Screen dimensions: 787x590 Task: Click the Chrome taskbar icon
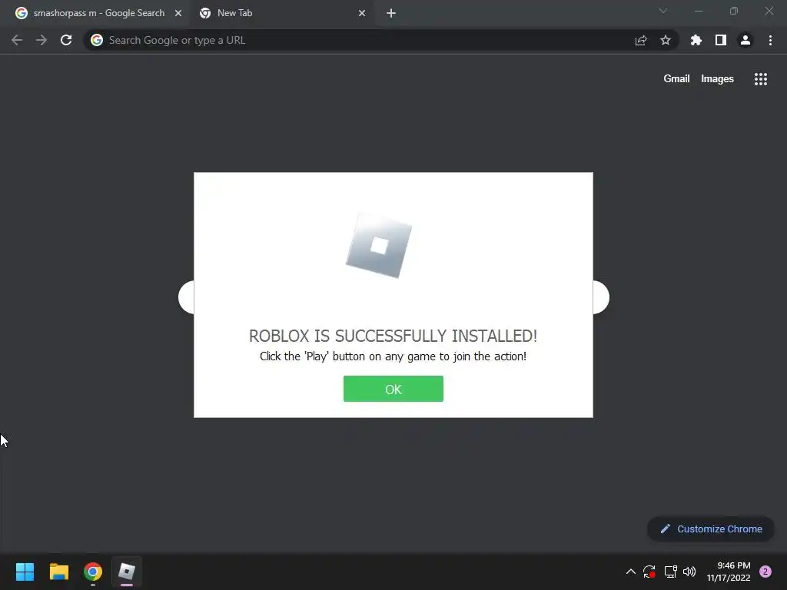93,572
